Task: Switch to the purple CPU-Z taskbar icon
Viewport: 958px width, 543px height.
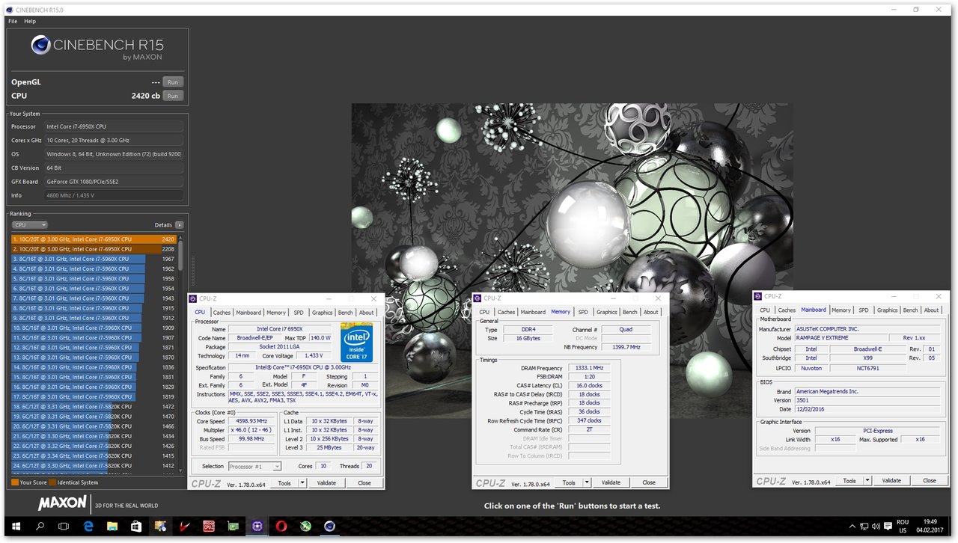Action: tap(257, 527)
